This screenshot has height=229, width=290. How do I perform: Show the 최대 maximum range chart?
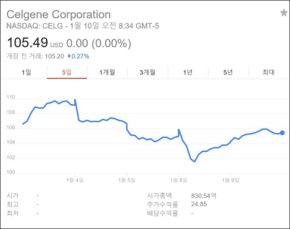click(x=268, y=72)
